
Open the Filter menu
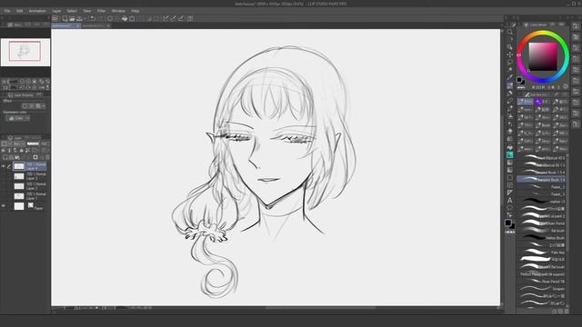coord(101,11)
